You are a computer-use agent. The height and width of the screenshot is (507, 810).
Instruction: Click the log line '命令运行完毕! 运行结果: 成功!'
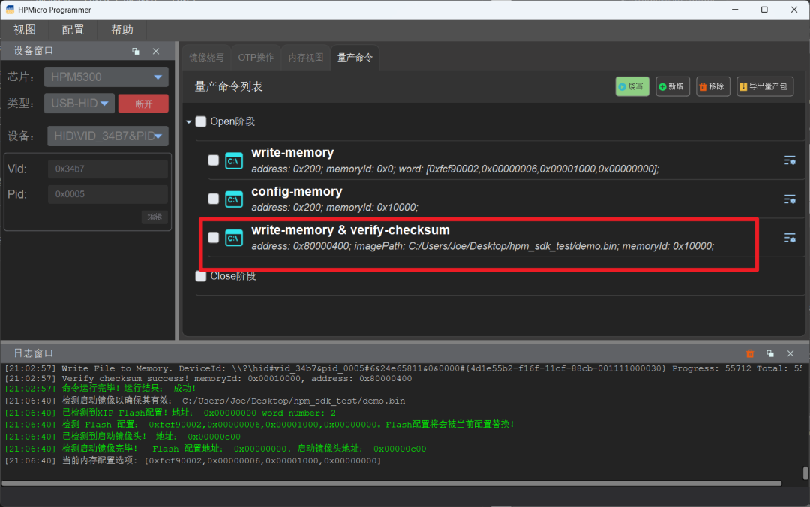[x=100, y=388]
